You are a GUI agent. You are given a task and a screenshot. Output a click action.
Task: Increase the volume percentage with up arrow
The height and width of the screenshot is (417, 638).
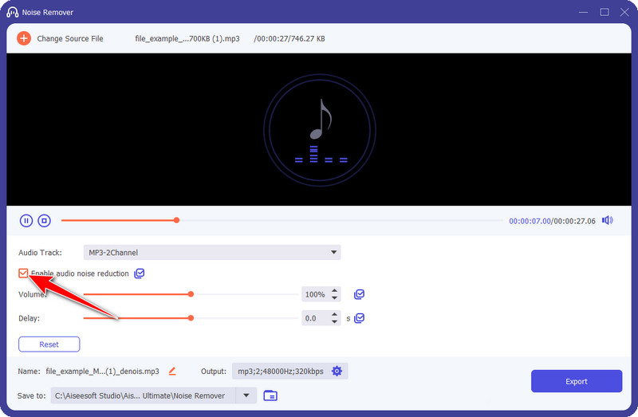point(335,291)
